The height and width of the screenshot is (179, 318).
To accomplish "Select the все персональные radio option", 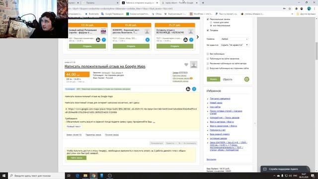I will click(211, 25).
